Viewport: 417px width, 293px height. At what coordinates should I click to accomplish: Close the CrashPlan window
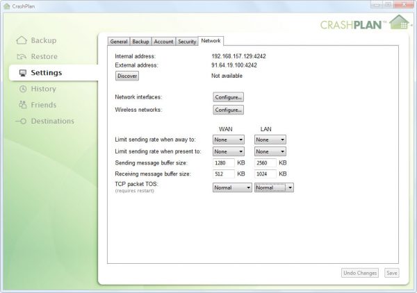tap(404, 5)
